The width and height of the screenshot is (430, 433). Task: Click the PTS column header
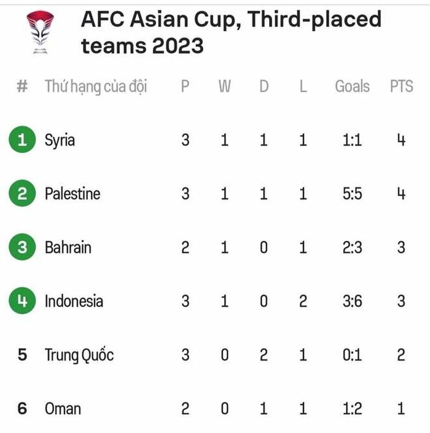[x=402, y=86]
